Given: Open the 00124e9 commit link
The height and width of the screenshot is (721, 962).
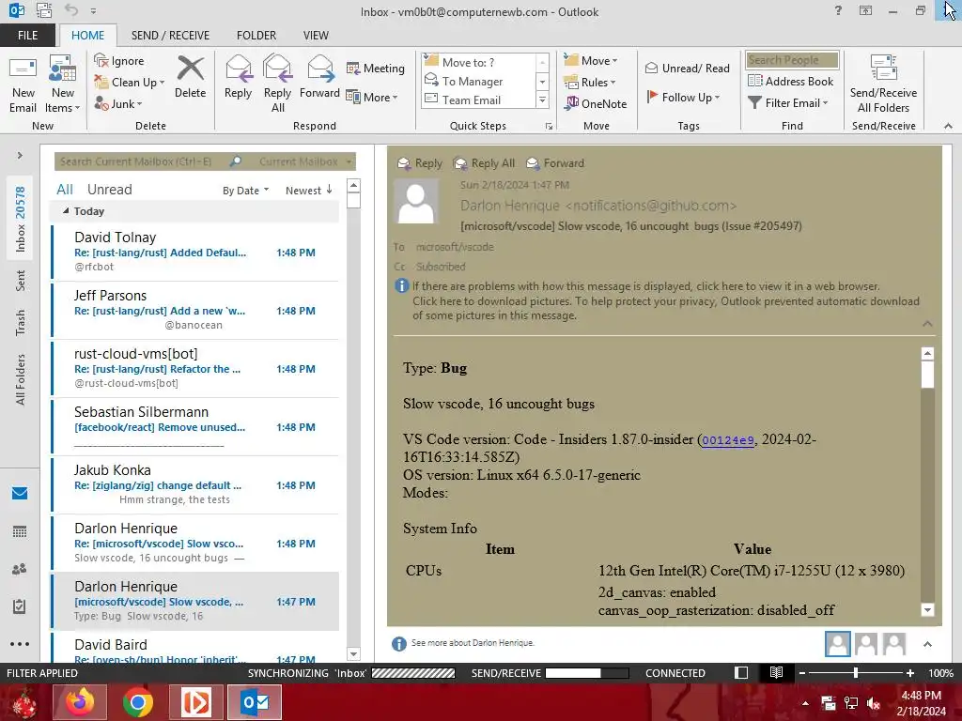Looking at the screenshot, I should point(728,440).
